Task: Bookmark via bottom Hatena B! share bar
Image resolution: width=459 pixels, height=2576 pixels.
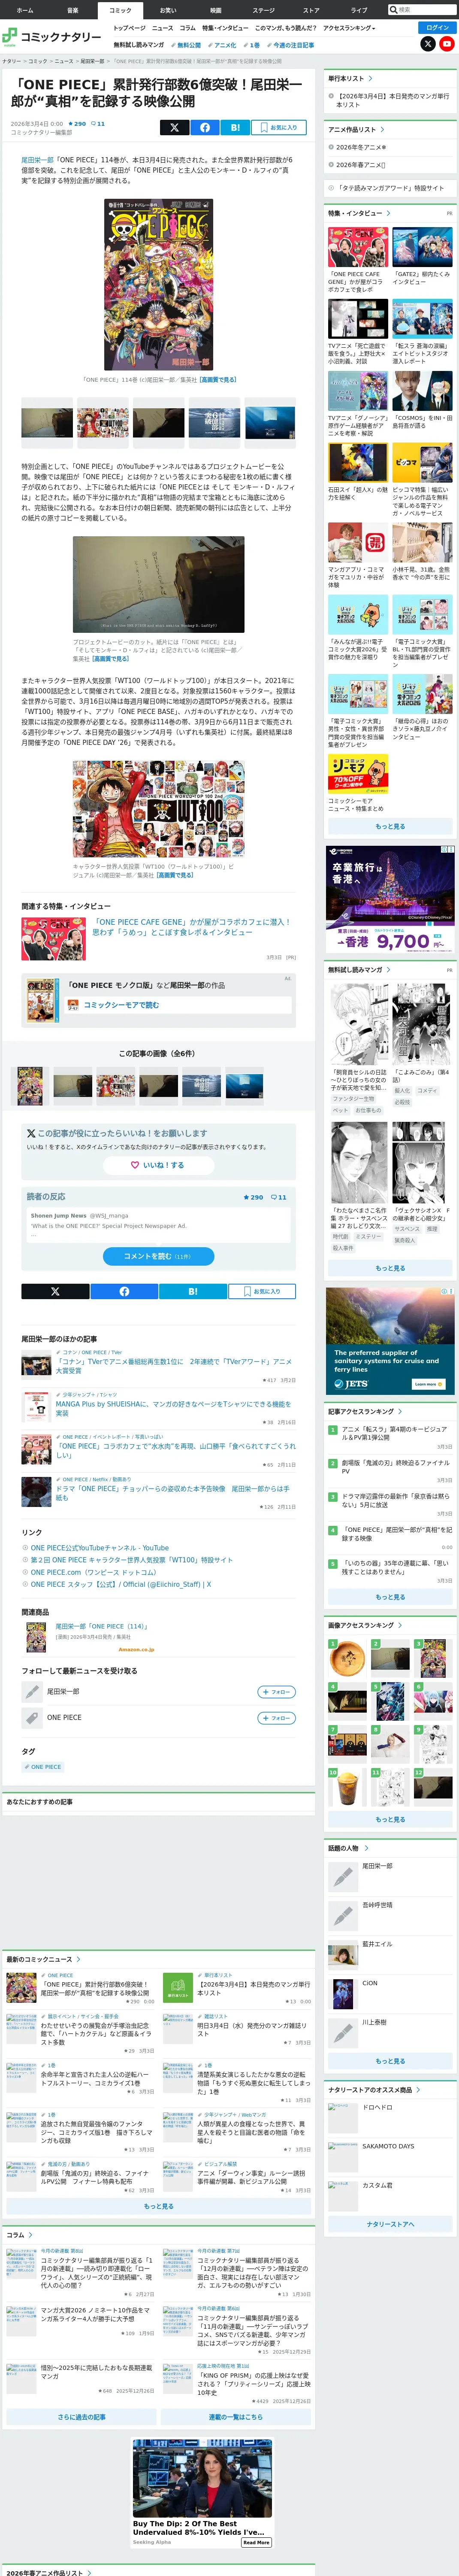Action: (x=193, y=1292)
